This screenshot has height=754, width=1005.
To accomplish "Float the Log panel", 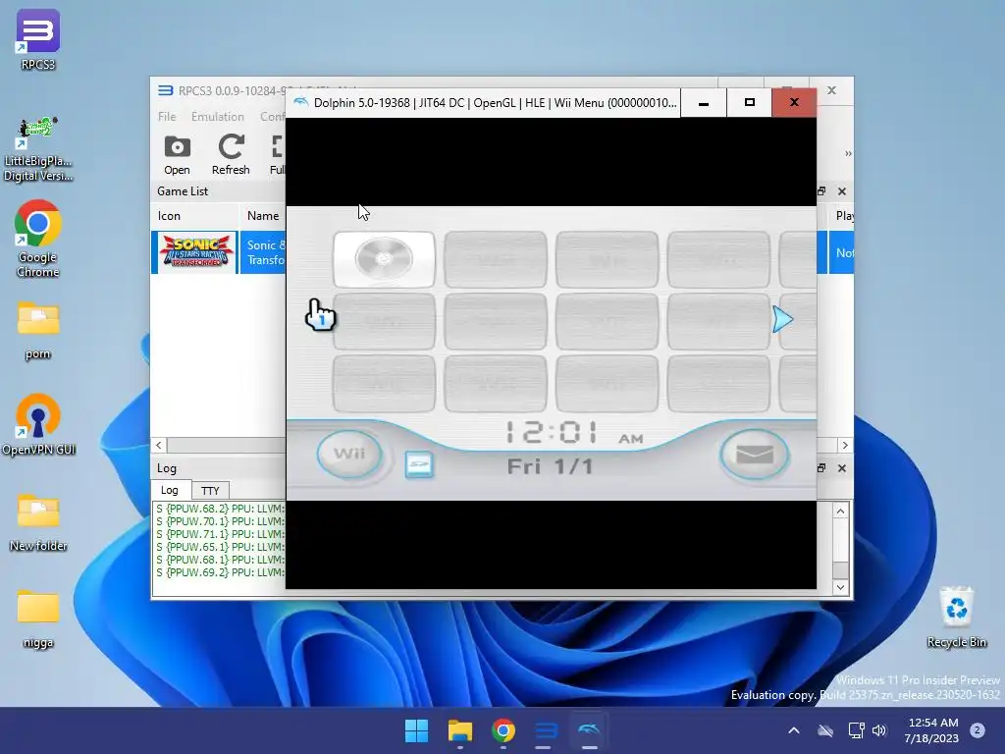I will click(821, 468).
